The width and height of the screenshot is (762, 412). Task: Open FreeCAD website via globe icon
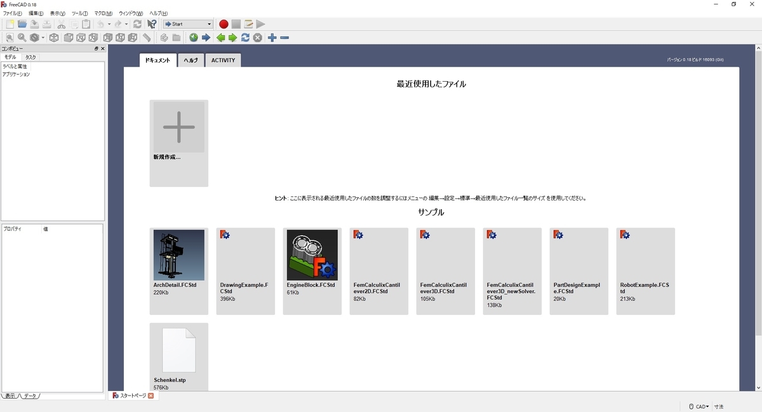192,37
